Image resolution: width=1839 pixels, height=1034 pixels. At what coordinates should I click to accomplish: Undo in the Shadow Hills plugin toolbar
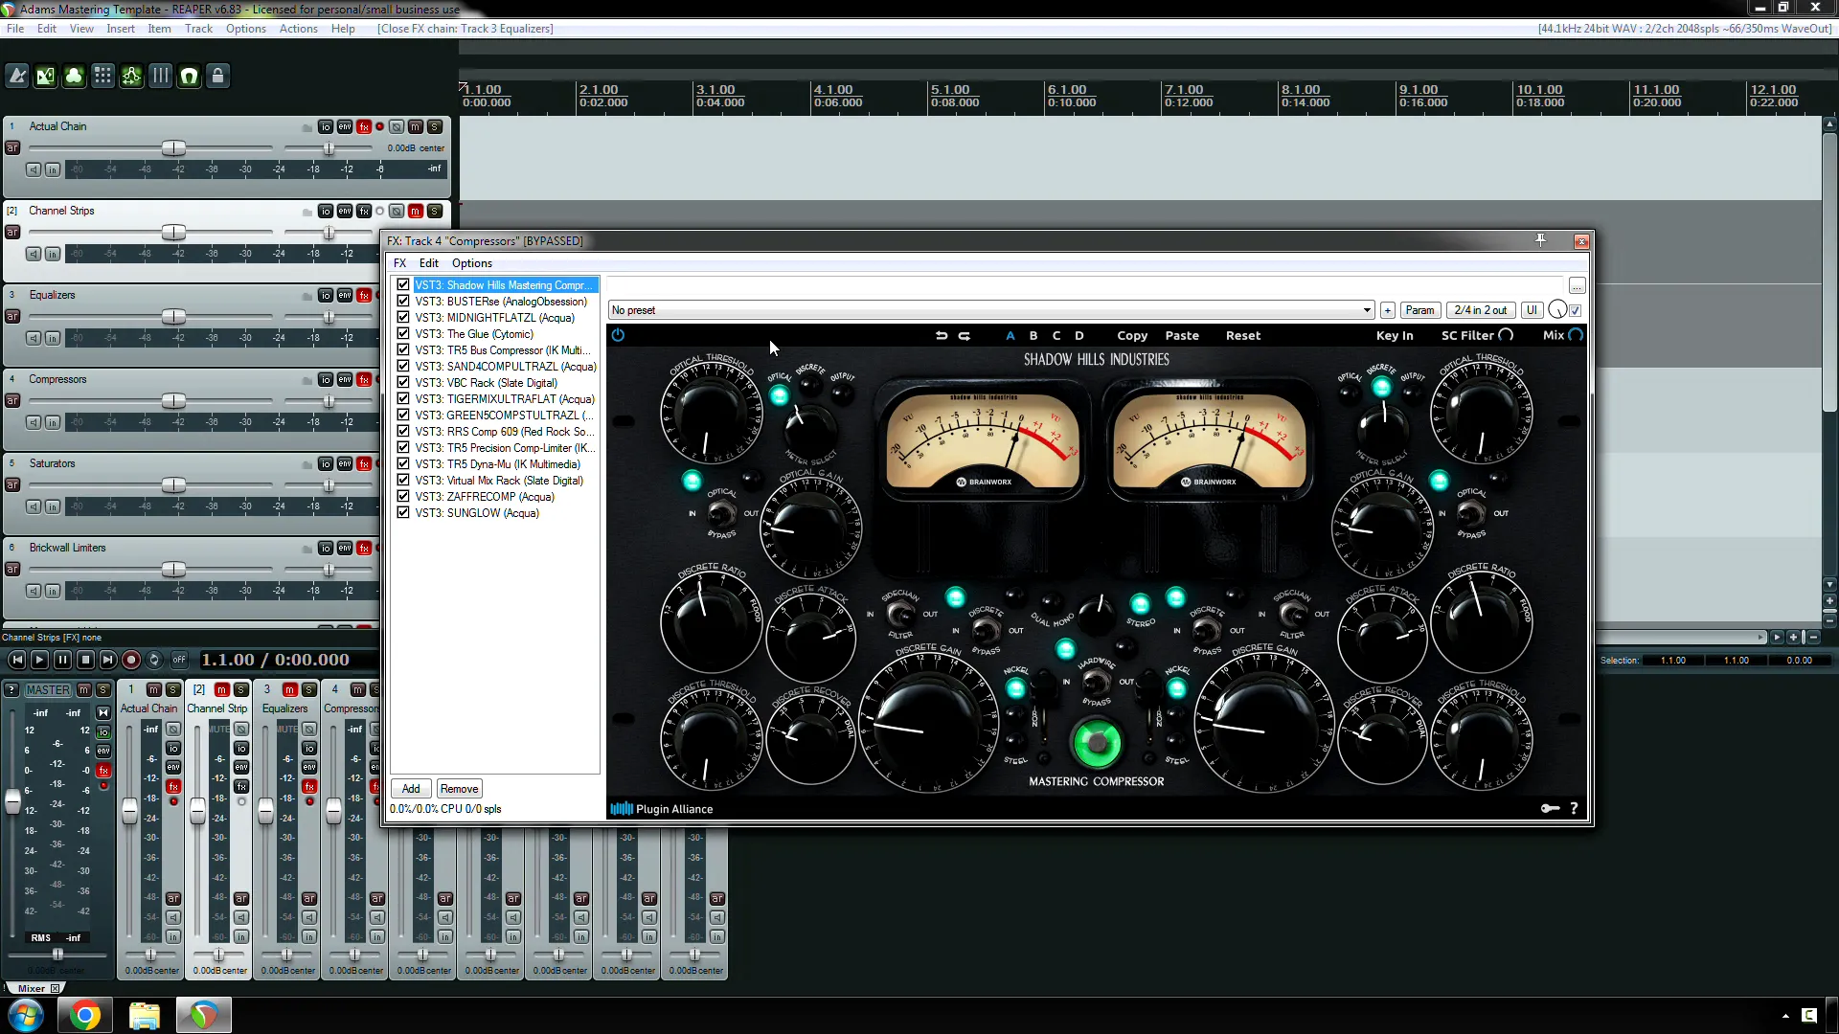[942, 335]
